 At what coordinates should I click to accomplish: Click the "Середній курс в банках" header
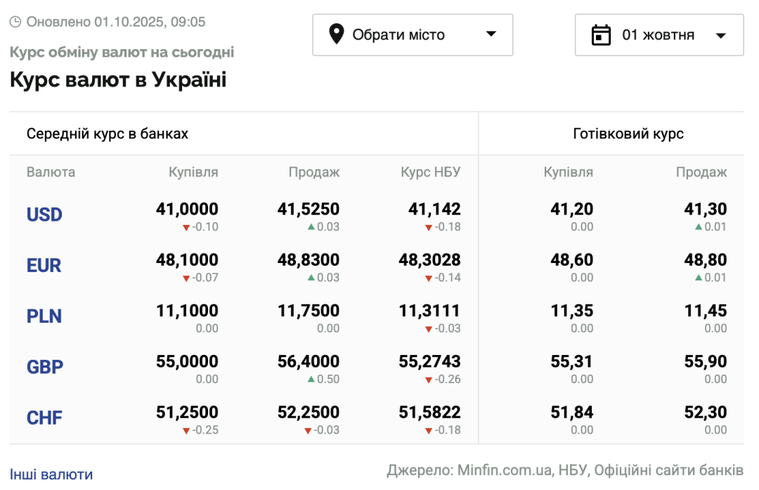(x=108, y=134)
